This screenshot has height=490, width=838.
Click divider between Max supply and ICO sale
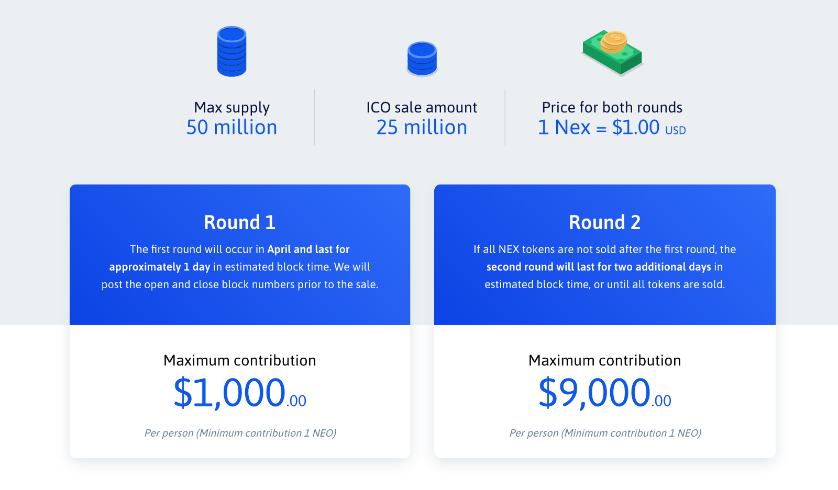coord(315,117)
